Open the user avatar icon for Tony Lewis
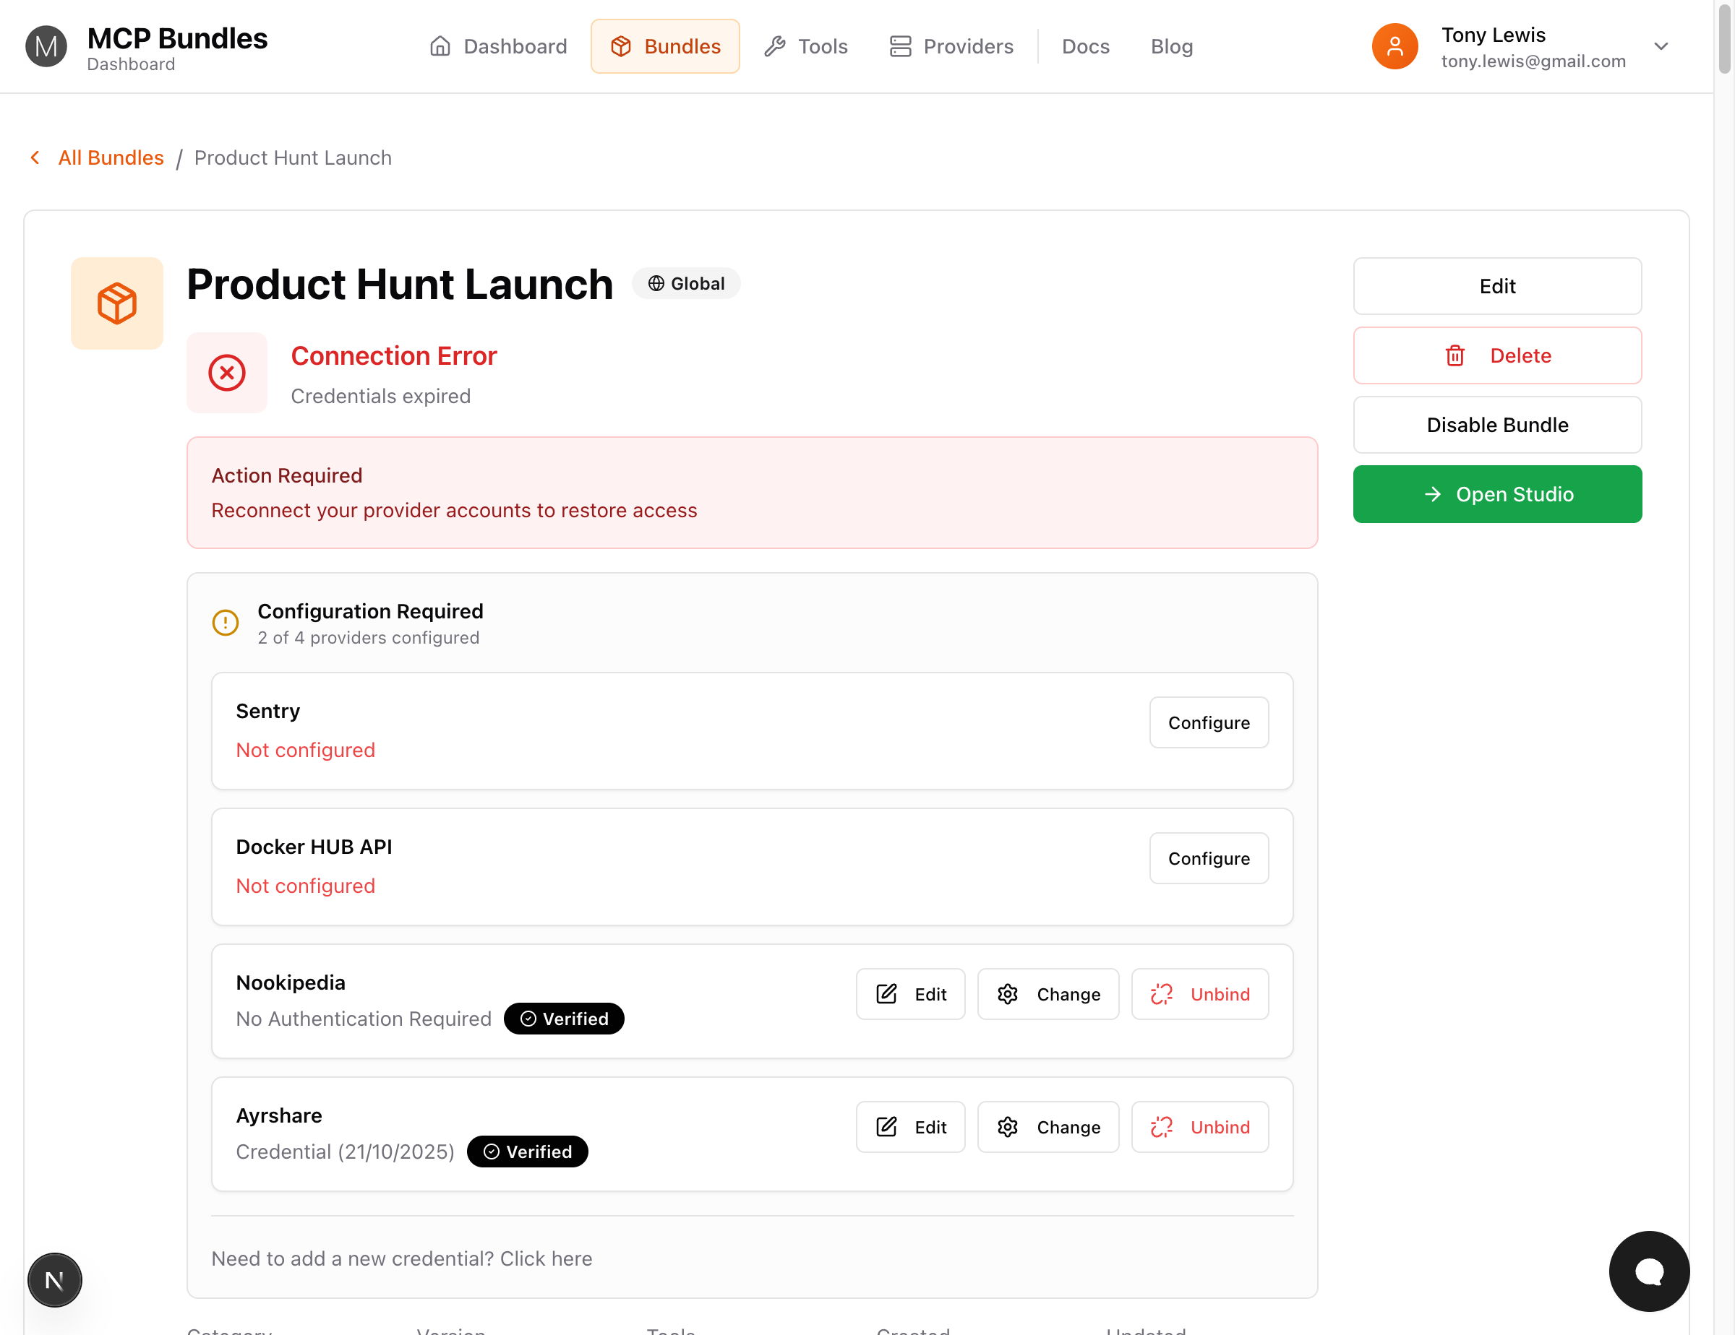1735x1335 pixels. [x=1395, y=46]
